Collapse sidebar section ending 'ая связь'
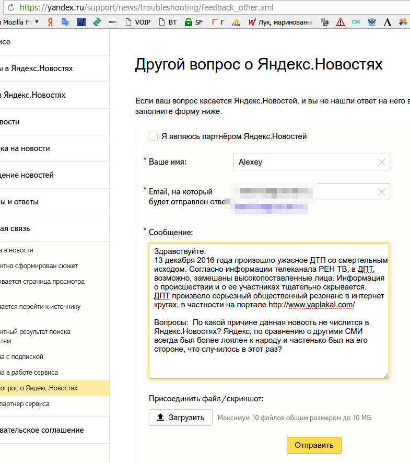The image size is (410, 463). (x=55, y=228)
